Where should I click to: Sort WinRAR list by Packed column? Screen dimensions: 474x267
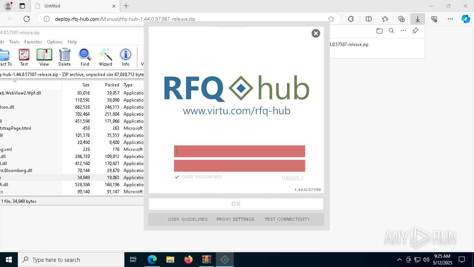coord(106,85)
